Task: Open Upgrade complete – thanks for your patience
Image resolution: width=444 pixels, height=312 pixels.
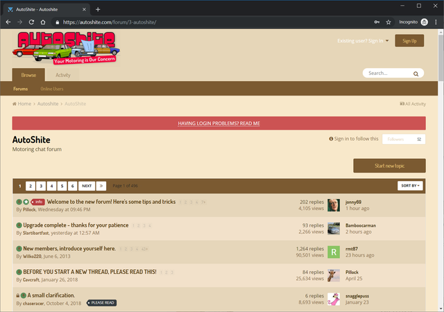Action: (76, 225)
